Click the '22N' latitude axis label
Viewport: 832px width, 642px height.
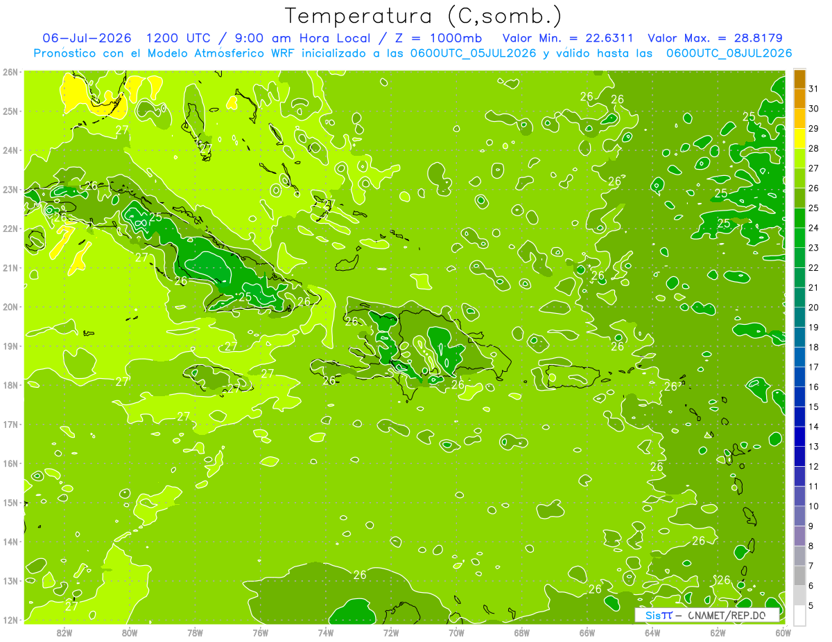click(10, 229)
